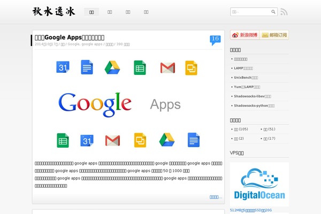This screenshot has width=321, height=214.
Task: Click the blue comment bubble showing 16
Action: [x=215, y=40]
